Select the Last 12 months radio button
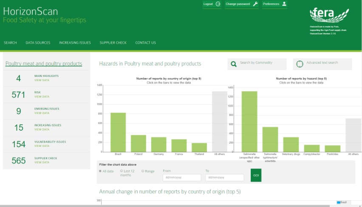The width and height of the screenshot is (362, 207). tap(122, 171)
